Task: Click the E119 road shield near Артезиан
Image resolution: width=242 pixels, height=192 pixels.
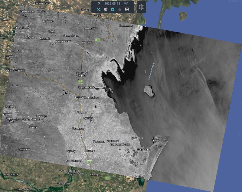Action: pos(97,40)
